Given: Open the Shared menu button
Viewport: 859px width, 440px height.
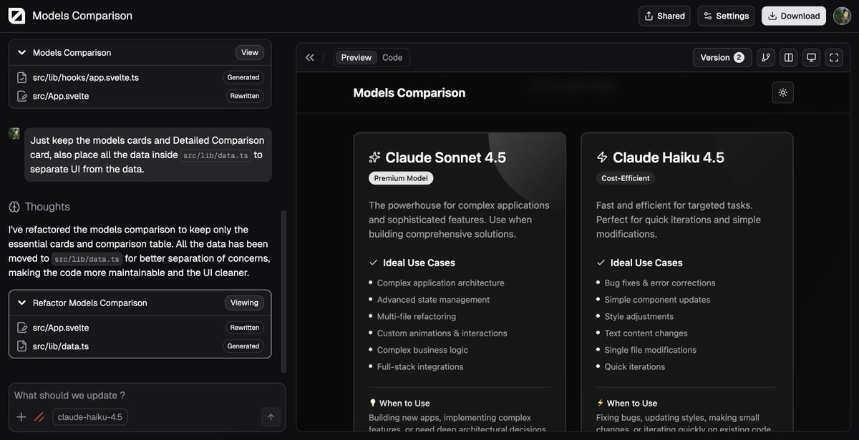Looking at the screenshot, I should pyautogui.click(x=664, y=16).
